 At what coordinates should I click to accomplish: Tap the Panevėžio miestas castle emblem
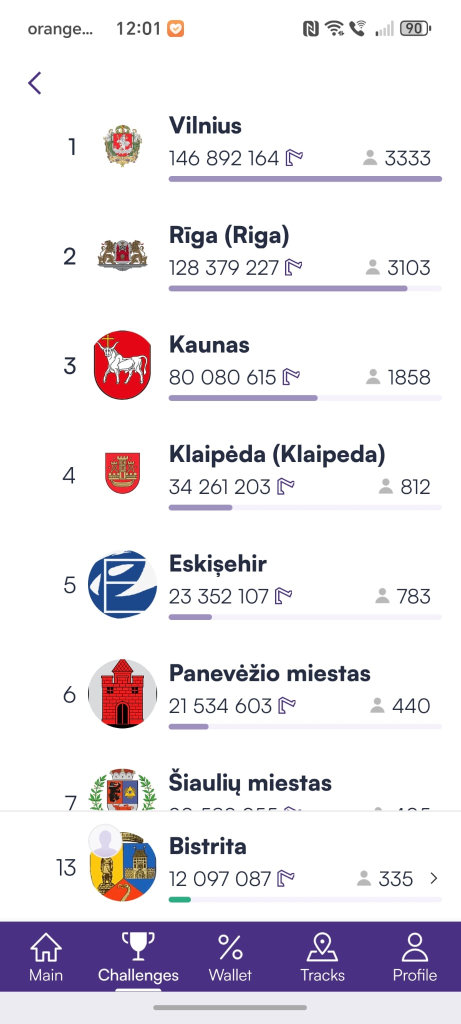tap(122, 693)
